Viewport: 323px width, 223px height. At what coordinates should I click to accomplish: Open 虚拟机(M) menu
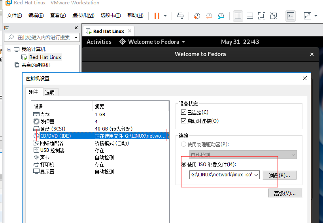83,15
